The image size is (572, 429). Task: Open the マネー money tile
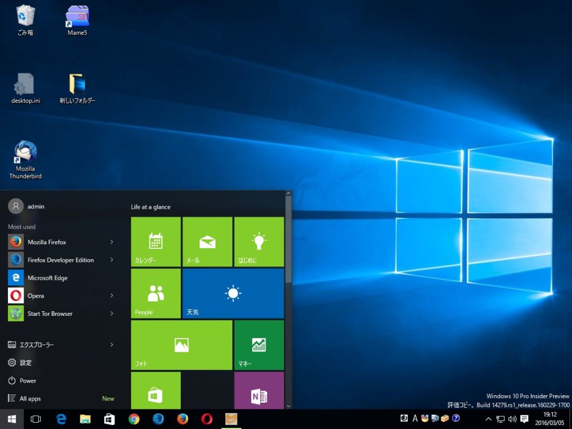click(x=259, y=345)
